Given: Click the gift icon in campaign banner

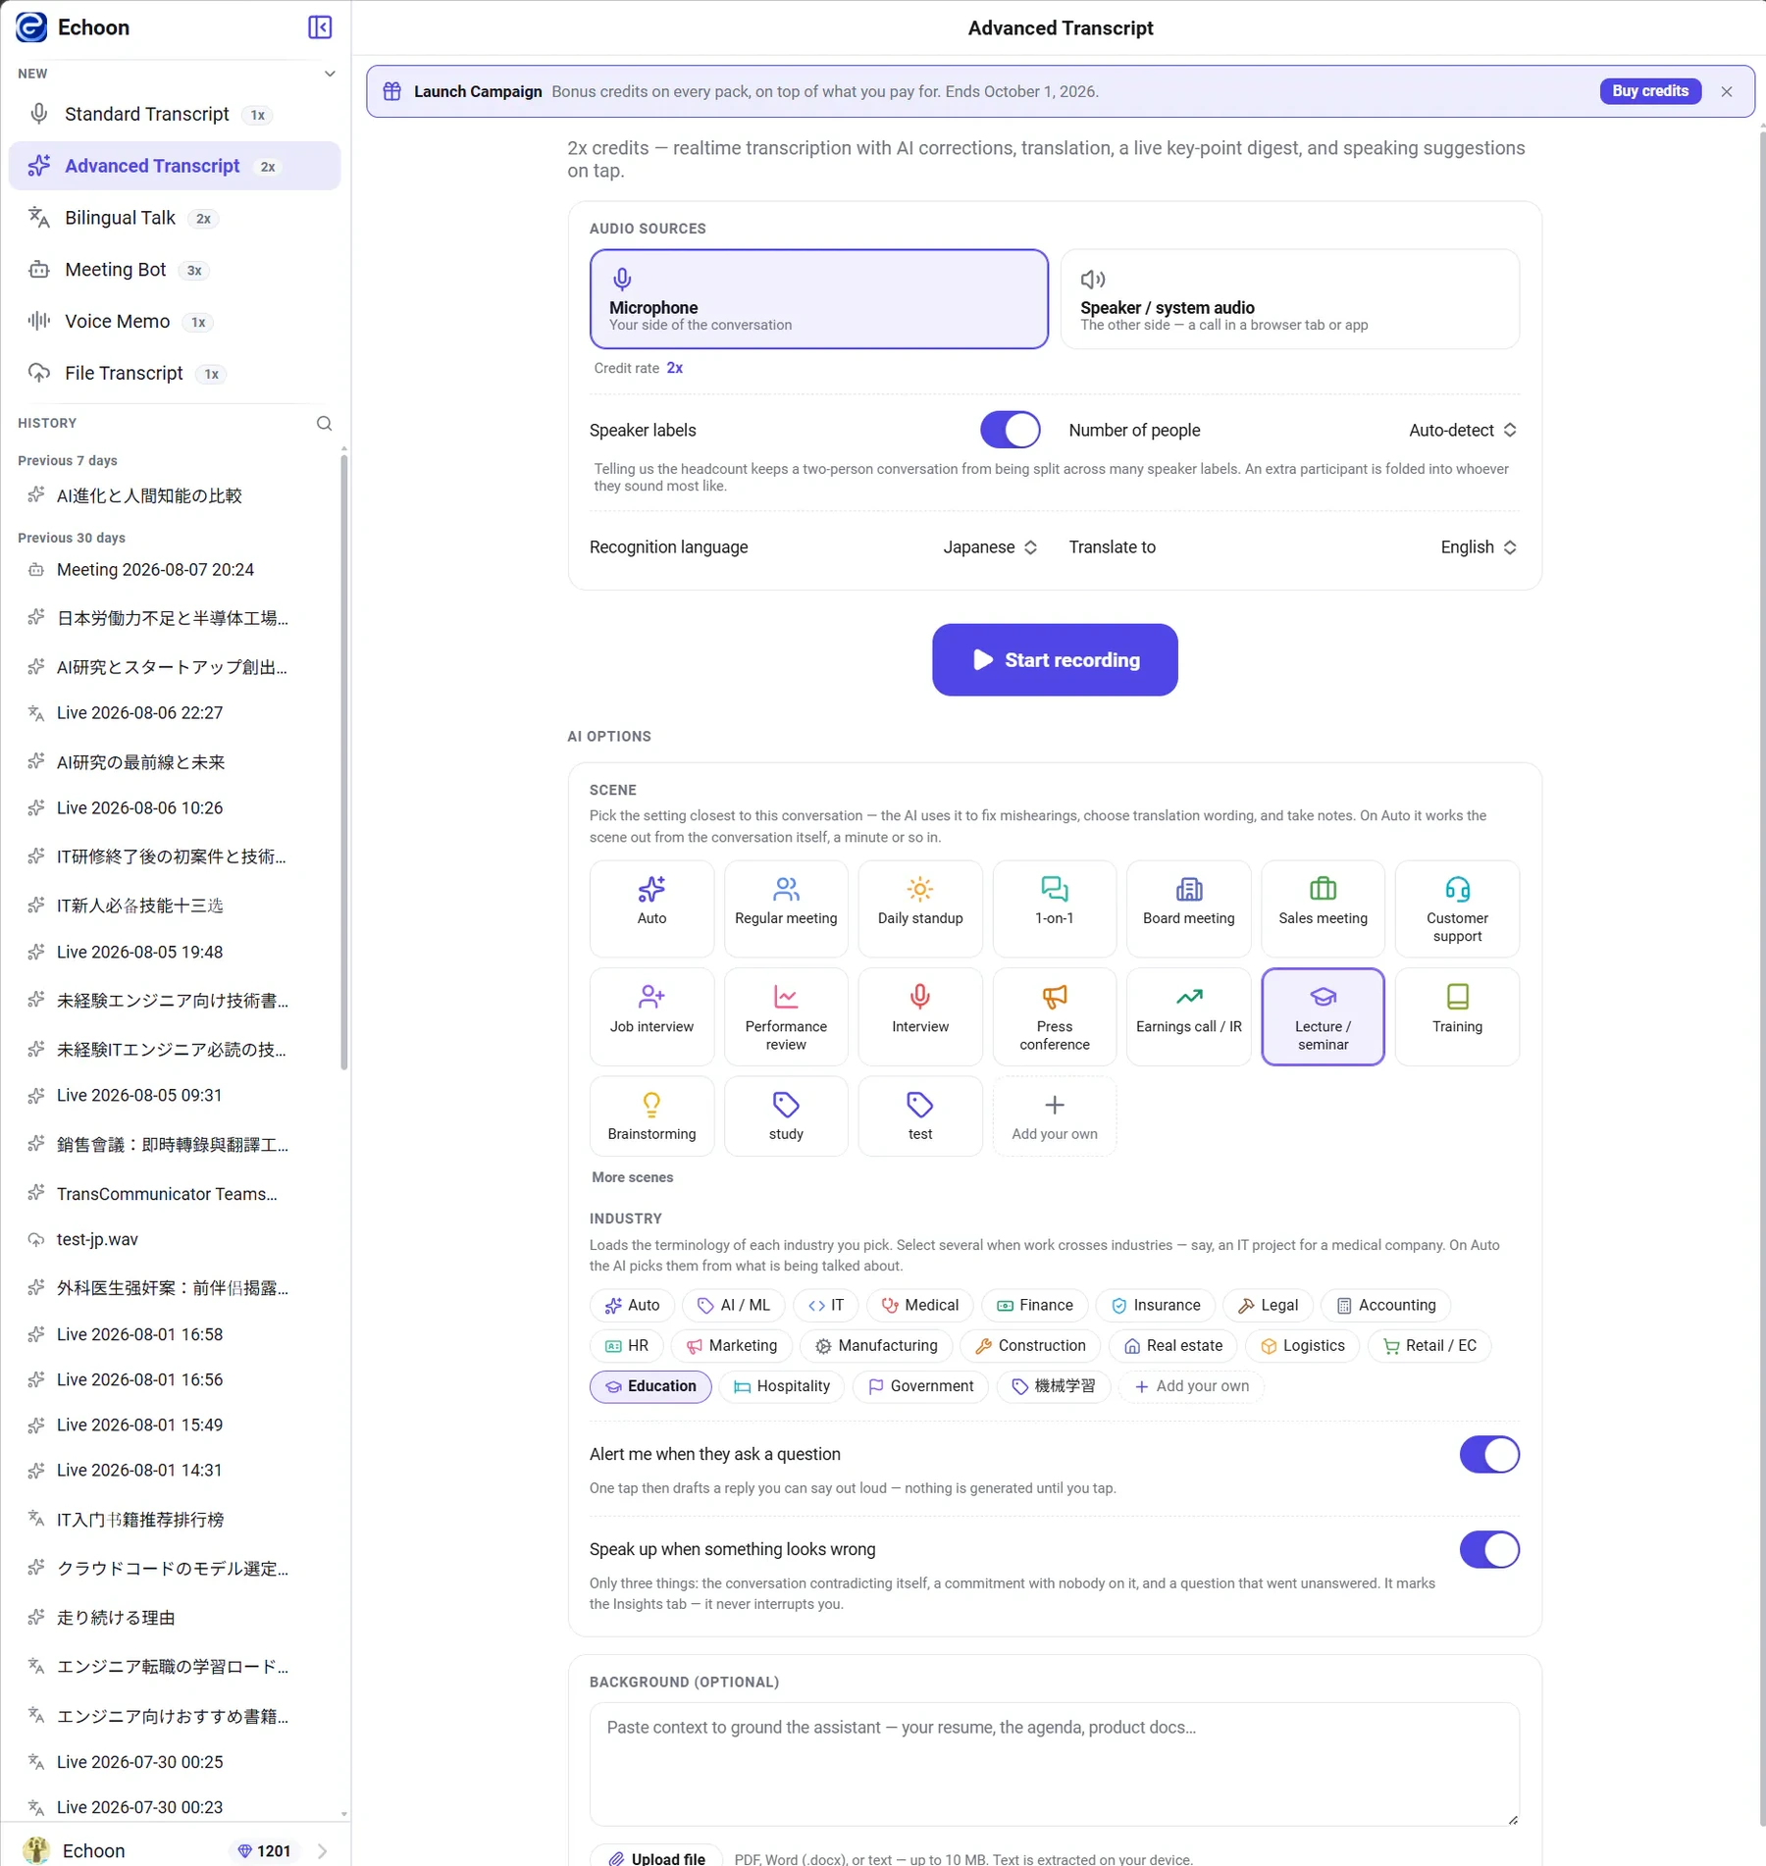Looking at the screenshot, I should coord(392,91).
